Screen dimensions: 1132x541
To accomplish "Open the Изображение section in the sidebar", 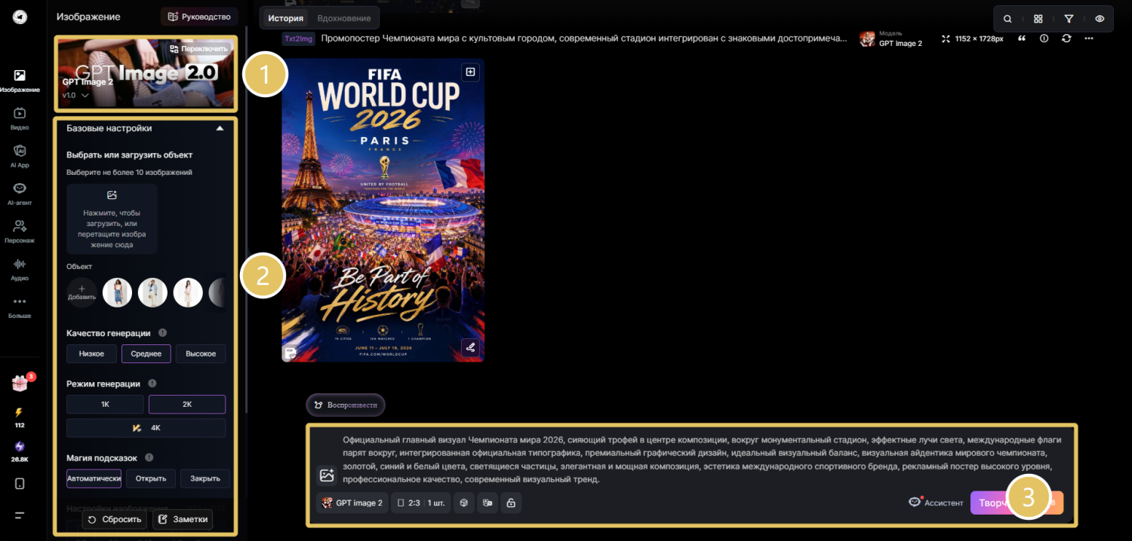I will 20,81.
